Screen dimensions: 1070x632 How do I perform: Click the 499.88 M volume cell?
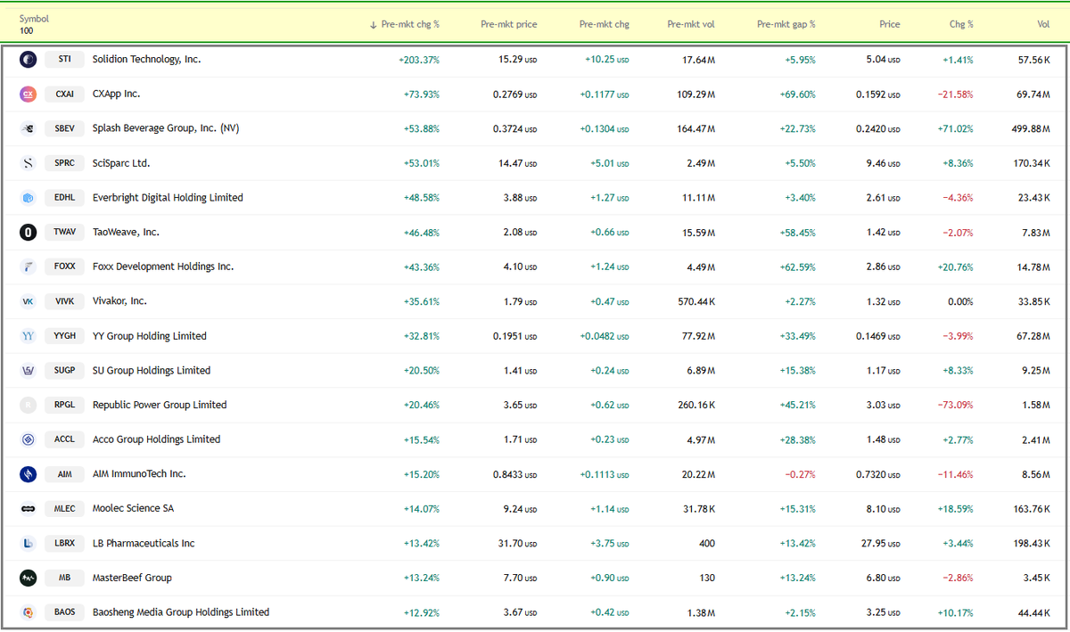(x=1032, y=128)
